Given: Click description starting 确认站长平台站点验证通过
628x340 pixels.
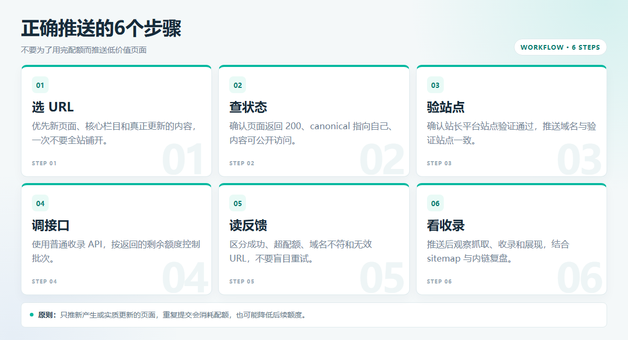Looking at the screenshot, I should (x=511, y=133).
